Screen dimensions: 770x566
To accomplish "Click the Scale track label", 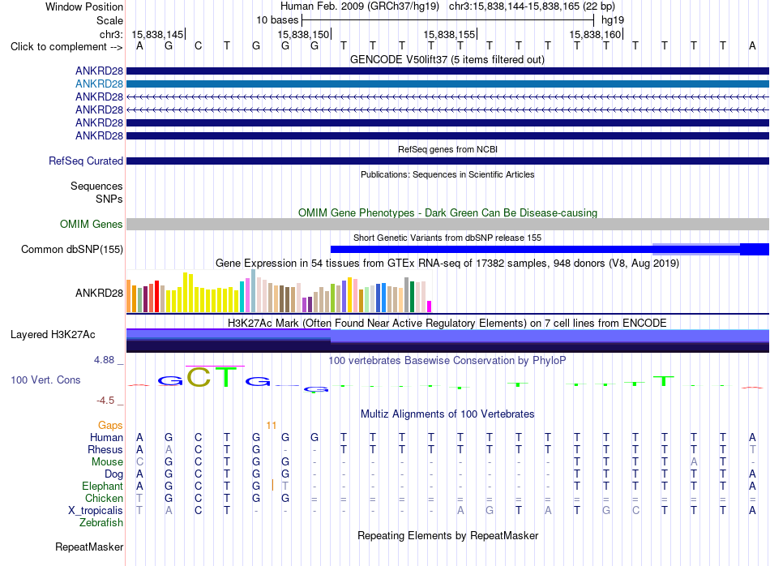I will click(x=109, y=20).
